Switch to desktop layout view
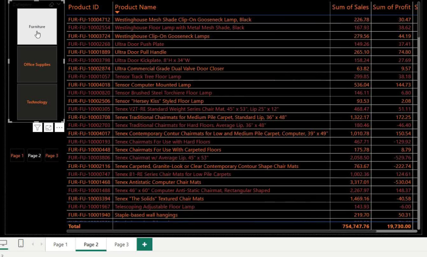The image size is (427, 257). 4,243
